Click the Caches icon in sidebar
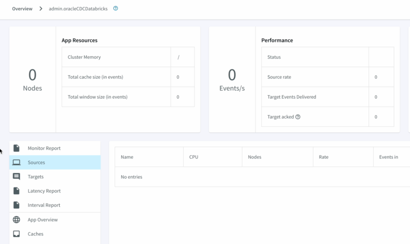410x244 pixels. point(16,234)
